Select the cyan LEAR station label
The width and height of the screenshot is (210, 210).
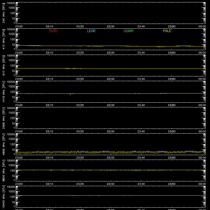[91, 31]
